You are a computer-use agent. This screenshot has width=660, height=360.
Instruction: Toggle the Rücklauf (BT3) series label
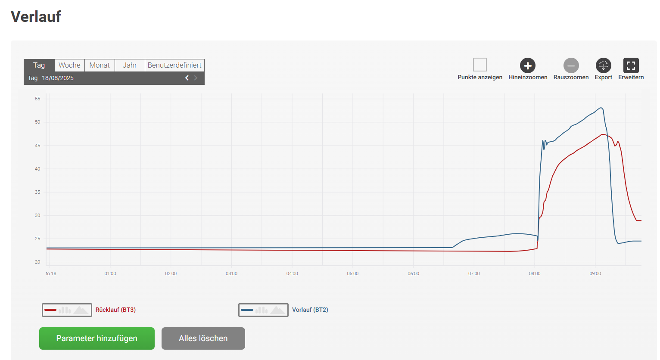[x=115, y=310]
